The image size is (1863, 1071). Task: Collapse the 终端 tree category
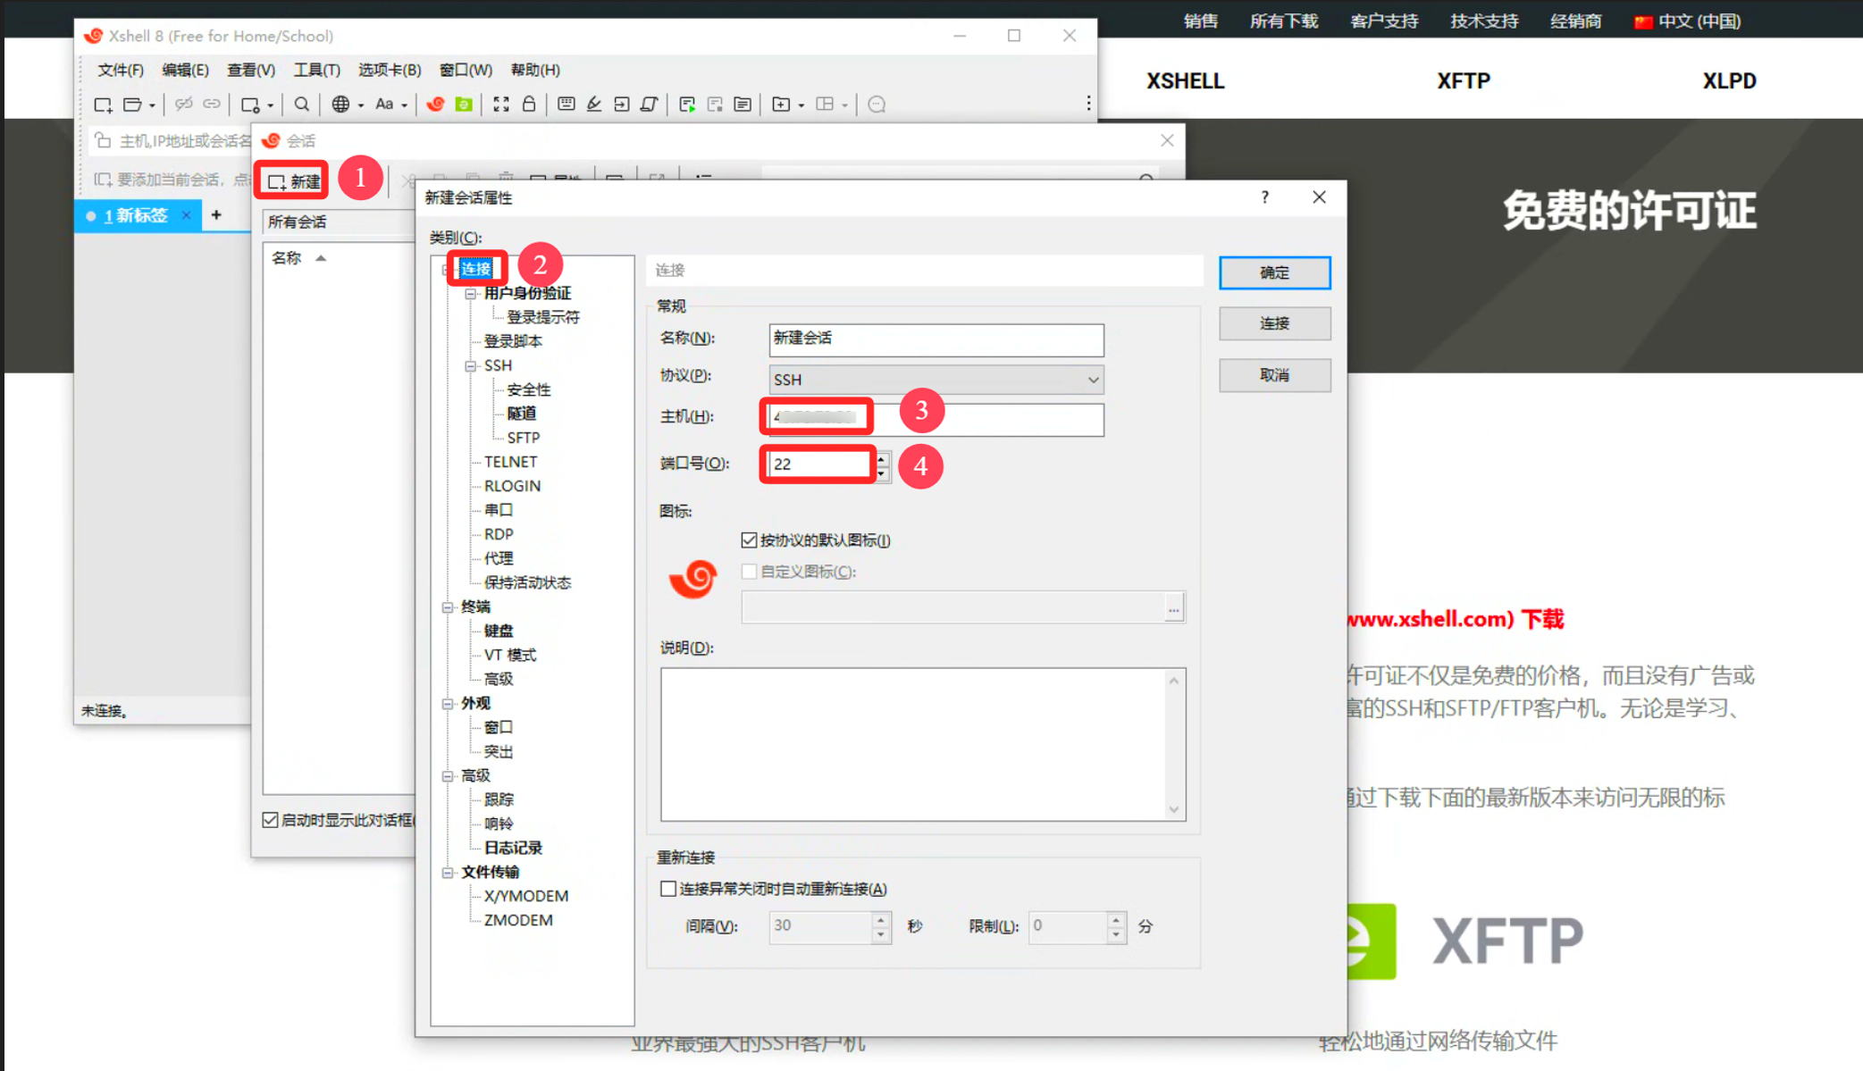click(x=448, y=607)
